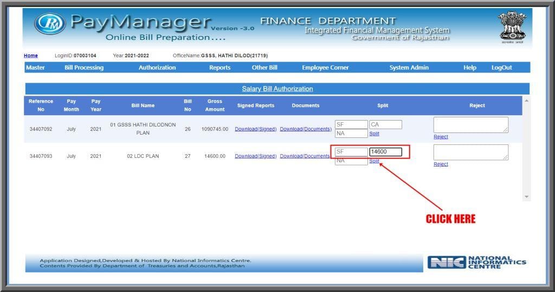Image resolution: width=555 pixels, height=292 pixels.
Task: Click the Split column header
Action: pos(383,105)
